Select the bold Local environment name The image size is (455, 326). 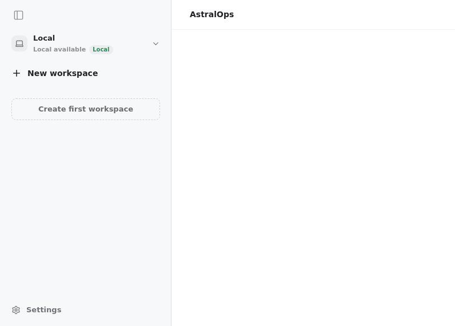44,38
